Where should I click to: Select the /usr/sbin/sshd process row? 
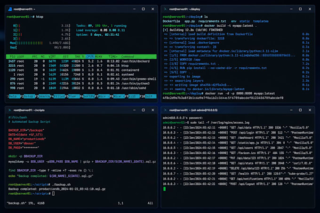coord(81,88)
